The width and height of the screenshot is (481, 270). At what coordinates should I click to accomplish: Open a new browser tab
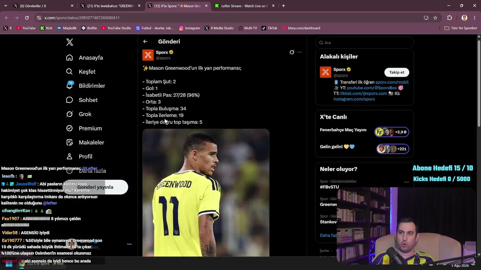pyautogui.click(x=283, y=6)
